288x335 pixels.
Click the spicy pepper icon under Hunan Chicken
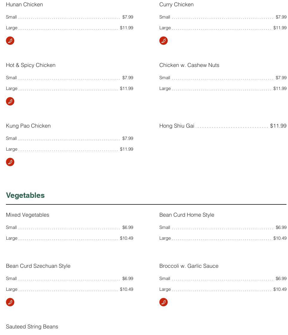coord(10,41)
